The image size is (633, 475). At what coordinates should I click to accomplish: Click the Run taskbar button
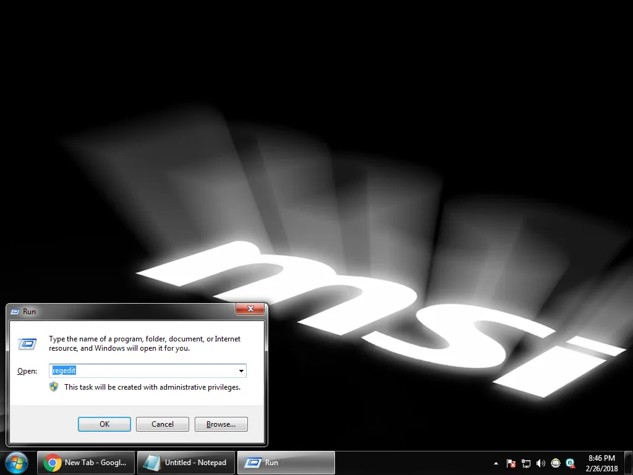286,463
